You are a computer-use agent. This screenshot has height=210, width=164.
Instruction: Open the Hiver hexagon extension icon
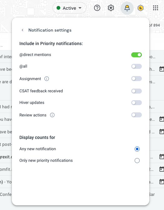click(141, 8)
